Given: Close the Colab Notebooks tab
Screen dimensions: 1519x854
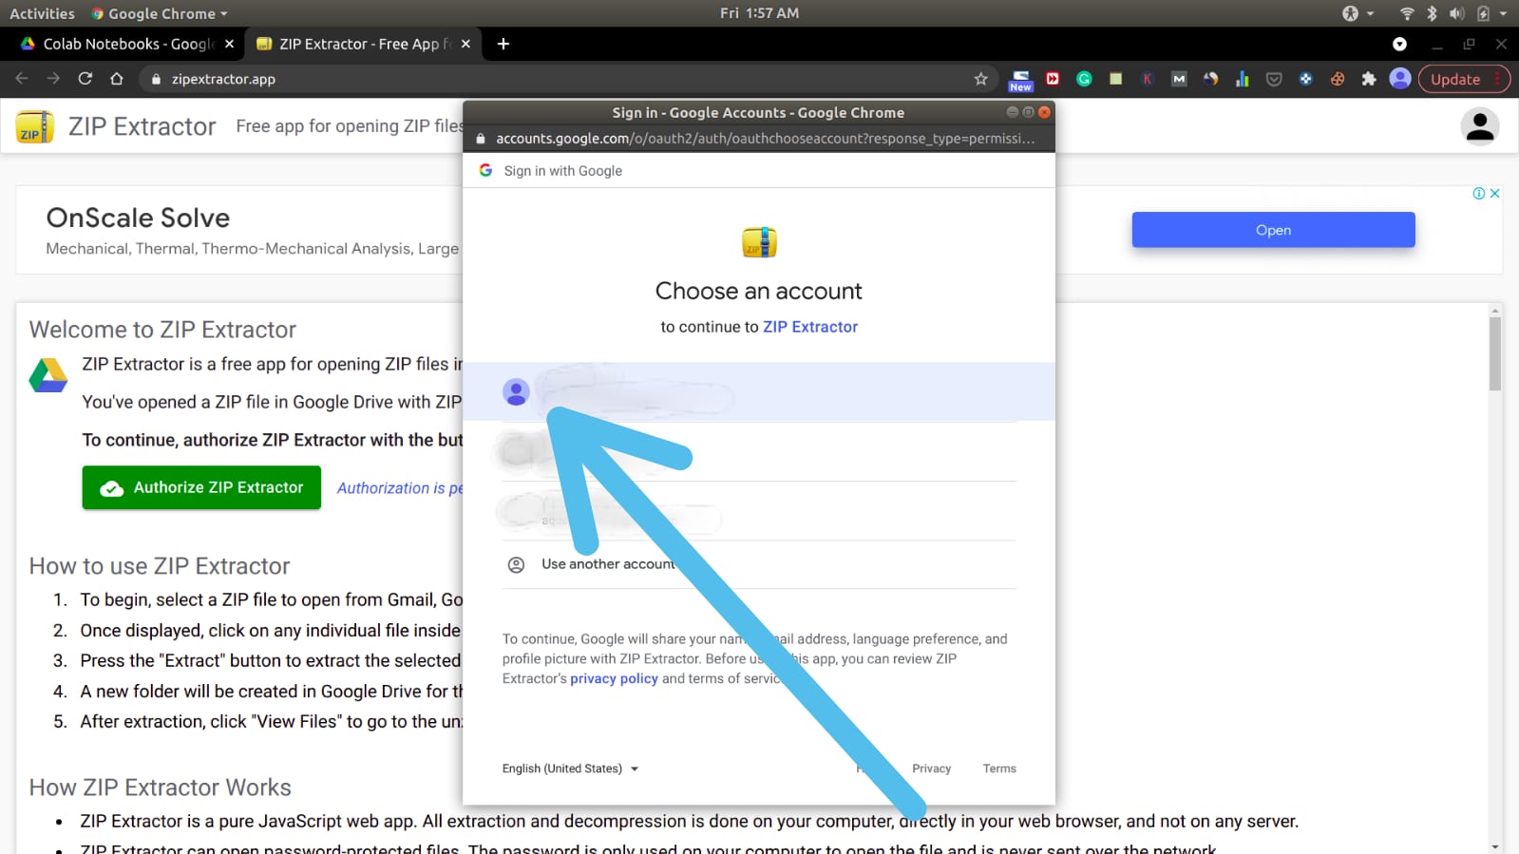Looking at the screenshot, I should [x=229, y=44].
